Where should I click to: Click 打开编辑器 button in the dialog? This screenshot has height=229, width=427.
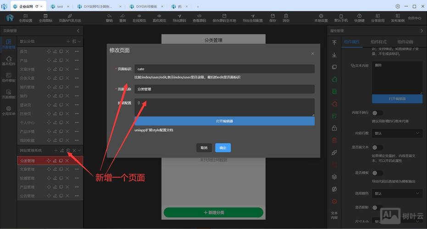click(x=224, y=121)
